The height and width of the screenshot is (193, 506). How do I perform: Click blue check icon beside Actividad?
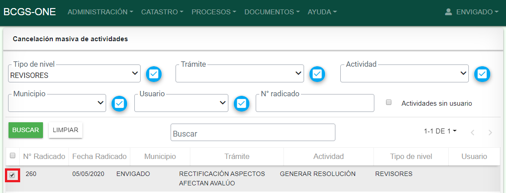coord(482,74)
